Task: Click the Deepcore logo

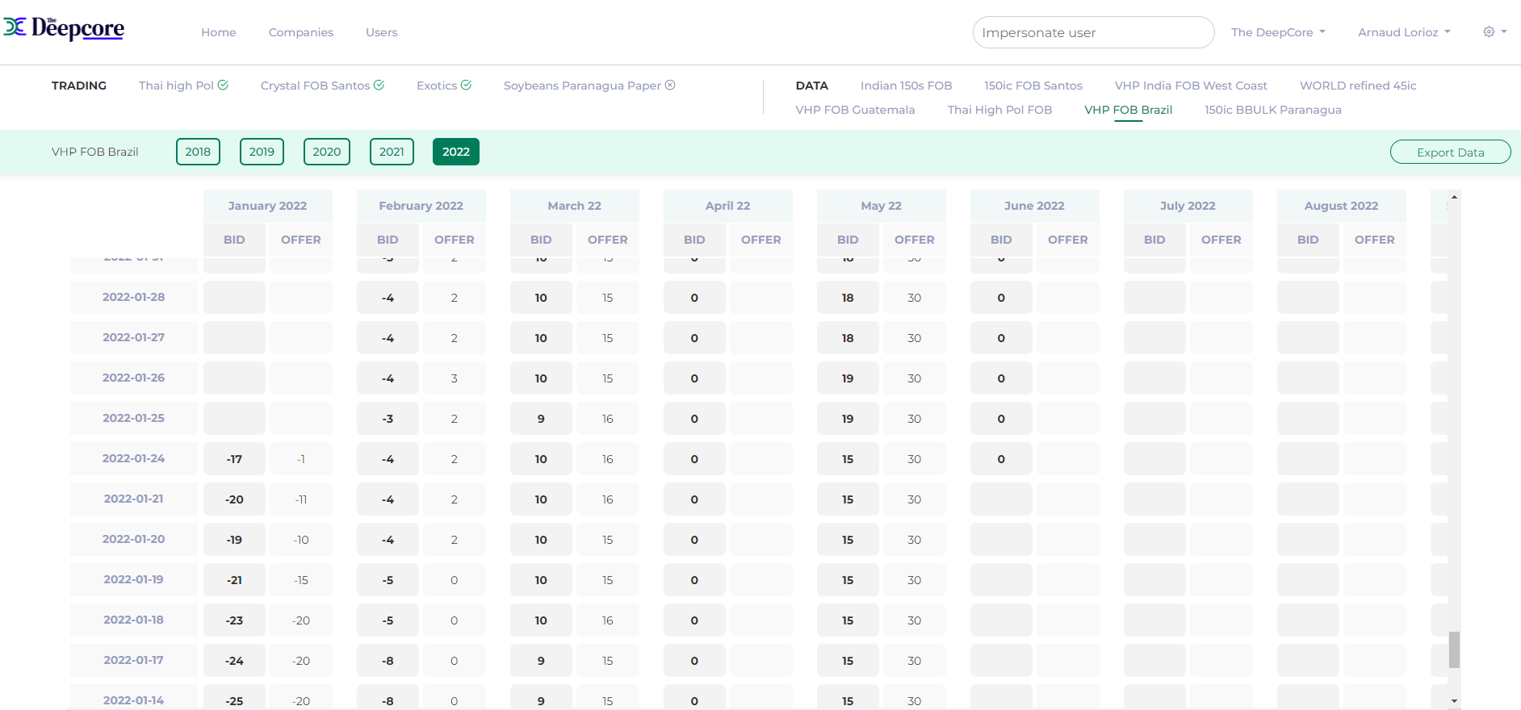Action: pos(64,28)
